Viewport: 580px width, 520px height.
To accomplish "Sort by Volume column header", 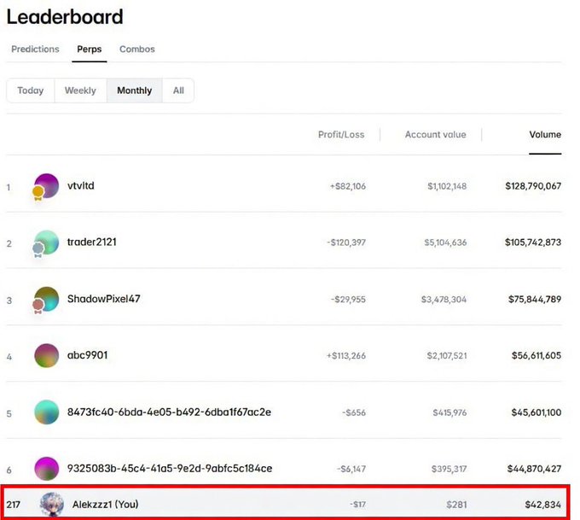I will [545, 134].
